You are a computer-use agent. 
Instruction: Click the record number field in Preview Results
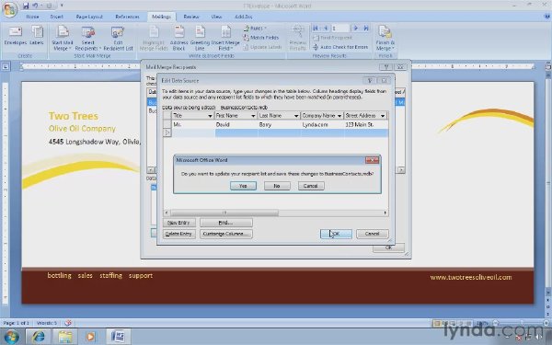click(x=339, y=29)
